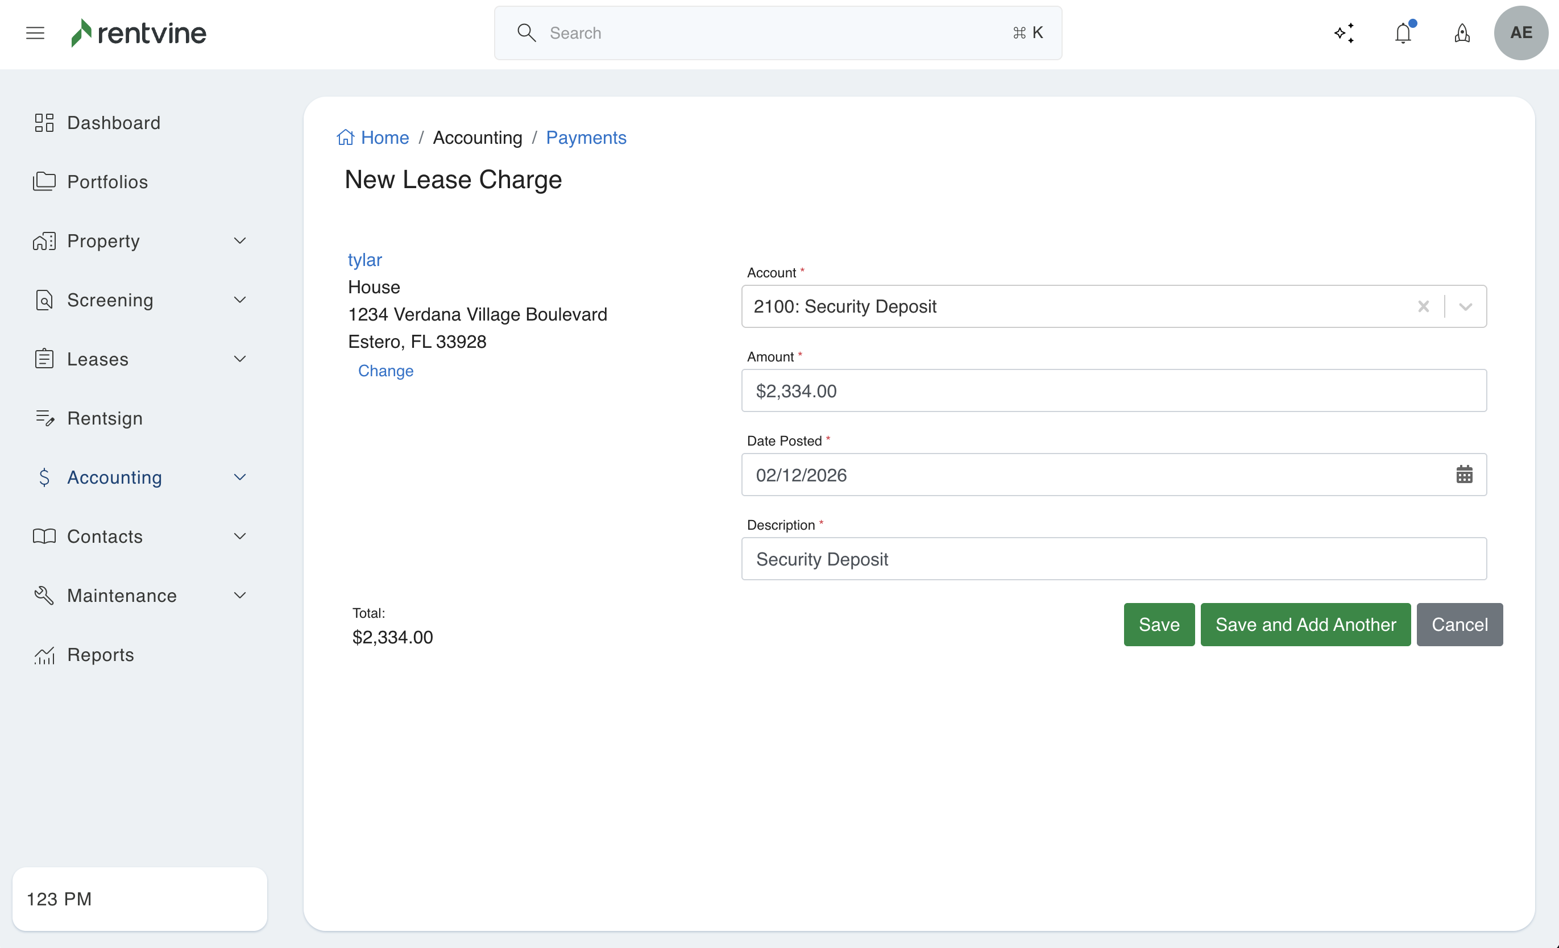This screenshot has width=1559, height=948.
Task: Click Save and Add Another
Action: [1305, 625]
